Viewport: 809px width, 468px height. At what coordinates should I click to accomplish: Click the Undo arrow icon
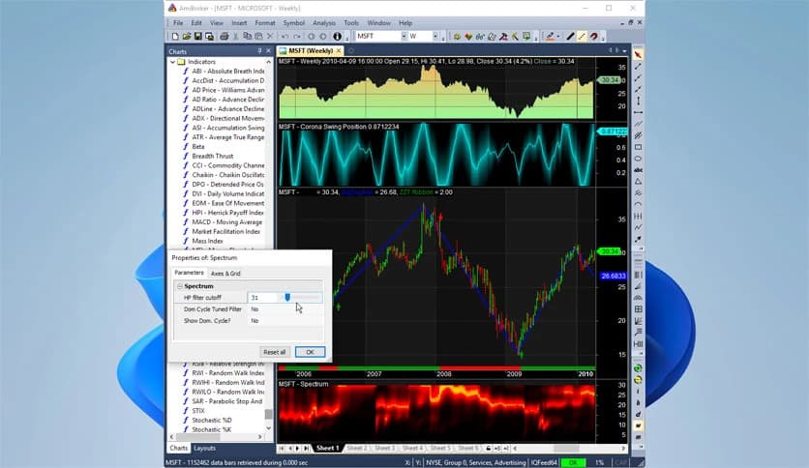tap(285, 37)
